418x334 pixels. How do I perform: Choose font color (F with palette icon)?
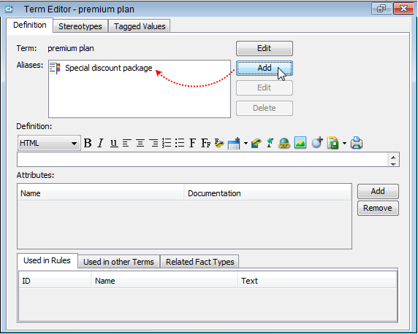coord(219,143)
